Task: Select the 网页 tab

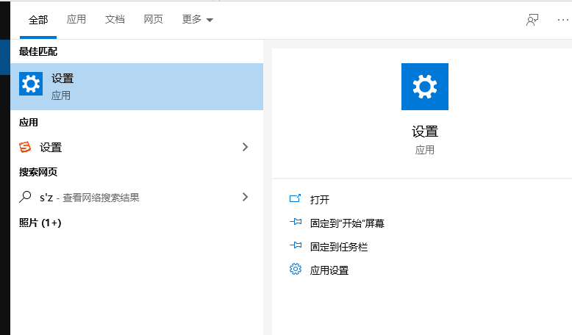Action: tap(154, 20)
